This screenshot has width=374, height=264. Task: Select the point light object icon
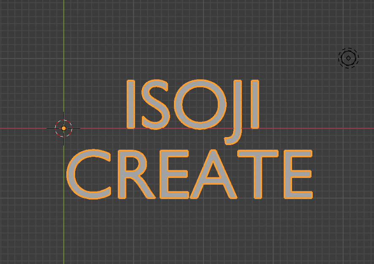[x=348, y=58]
